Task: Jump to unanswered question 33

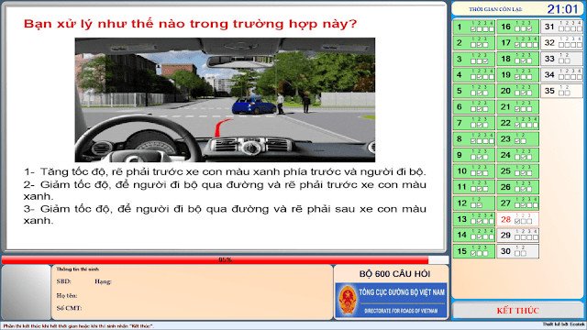Action: [x=561, y=59]
